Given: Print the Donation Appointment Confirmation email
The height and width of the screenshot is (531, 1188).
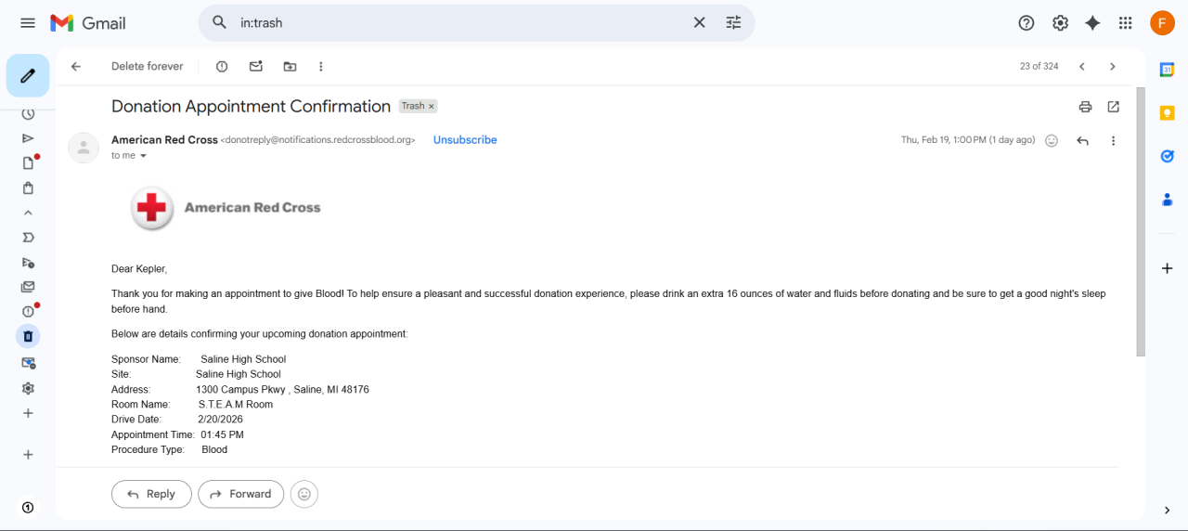Looking at the screenshot, I should (1085, 107).
